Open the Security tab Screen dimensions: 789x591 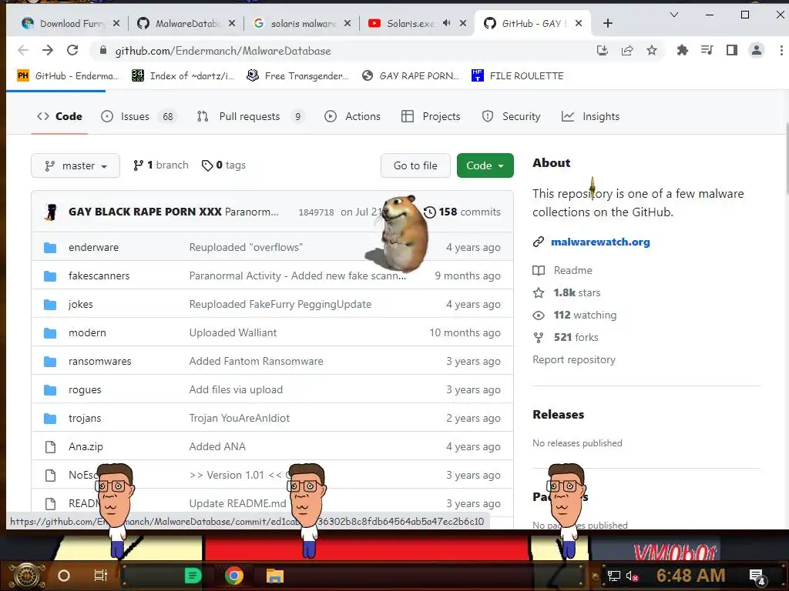[512, 117]
